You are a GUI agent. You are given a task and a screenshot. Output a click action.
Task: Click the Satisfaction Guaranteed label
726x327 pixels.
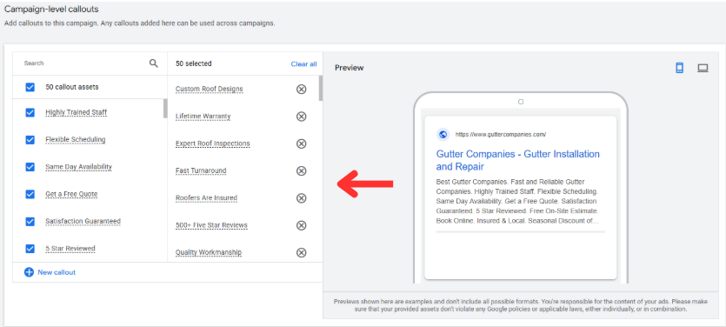pyautogui.click(x=83, y=222)
